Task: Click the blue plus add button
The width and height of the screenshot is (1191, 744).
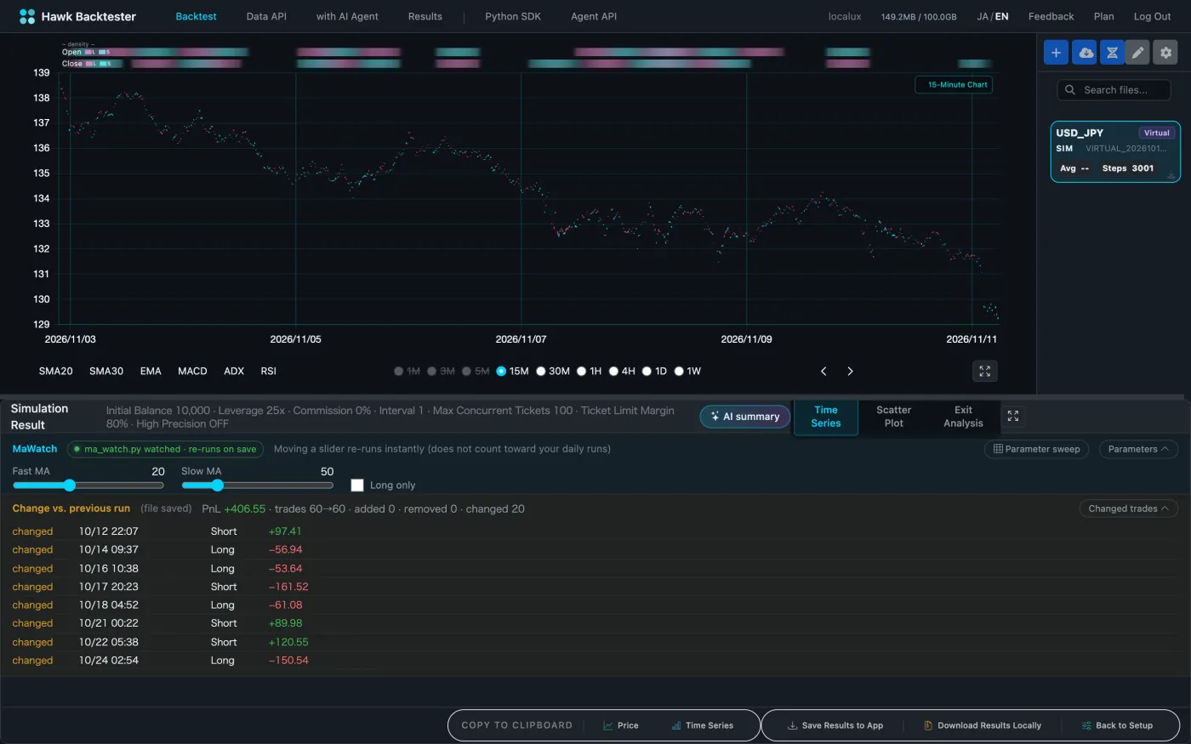Action: point(1056,53)
